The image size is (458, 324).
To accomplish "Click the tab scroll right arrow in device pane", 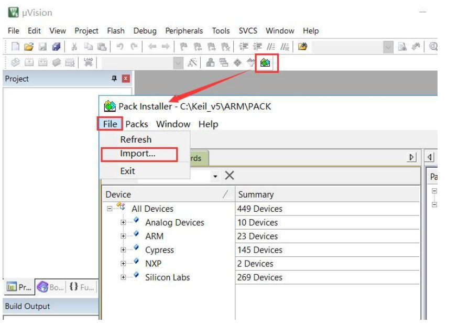I will [411, 157].
